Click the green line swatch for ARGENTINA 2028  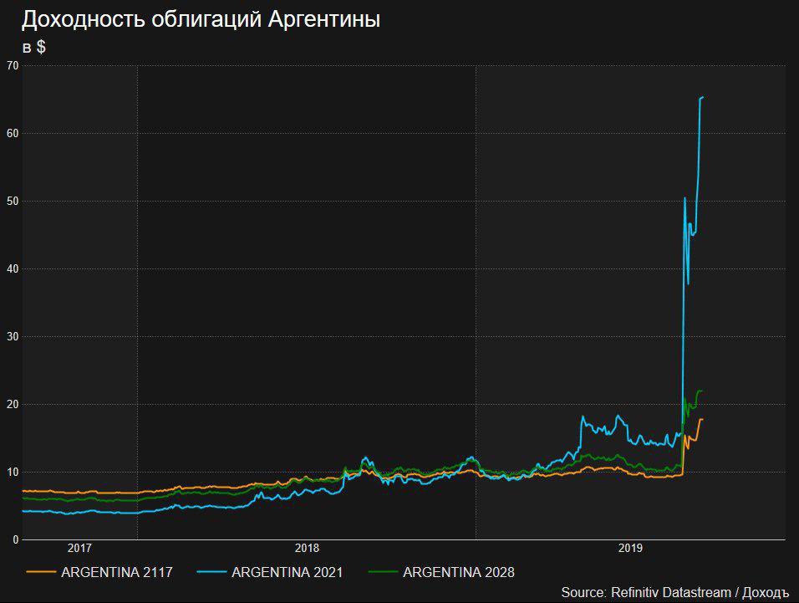point(383,572)
